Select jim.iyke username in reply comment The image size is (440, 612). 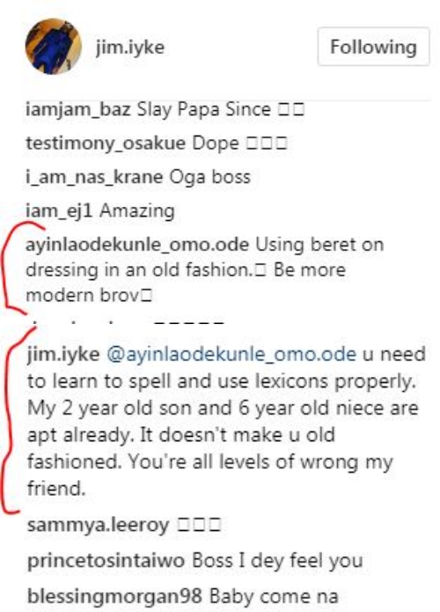tap(63, 355)
